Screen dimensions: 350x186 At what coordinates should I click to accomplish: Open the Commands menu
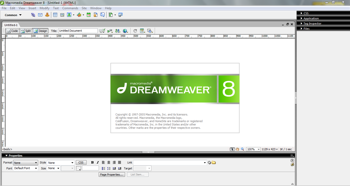coord(70,8)
